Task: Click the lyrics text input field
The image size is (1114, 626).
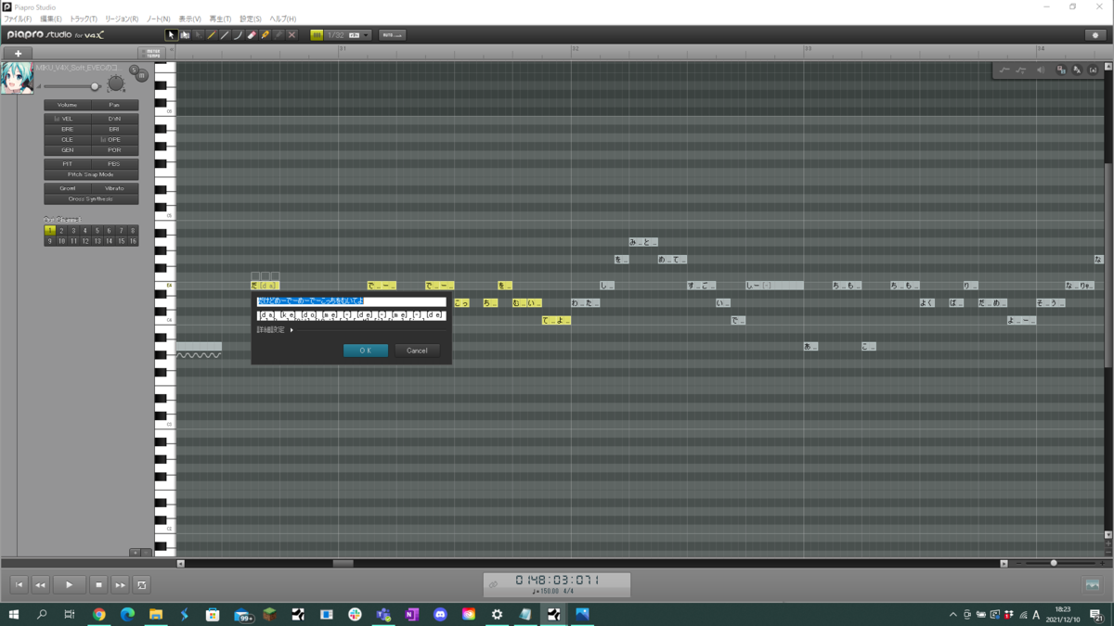Action: click(x=351, y=301)
